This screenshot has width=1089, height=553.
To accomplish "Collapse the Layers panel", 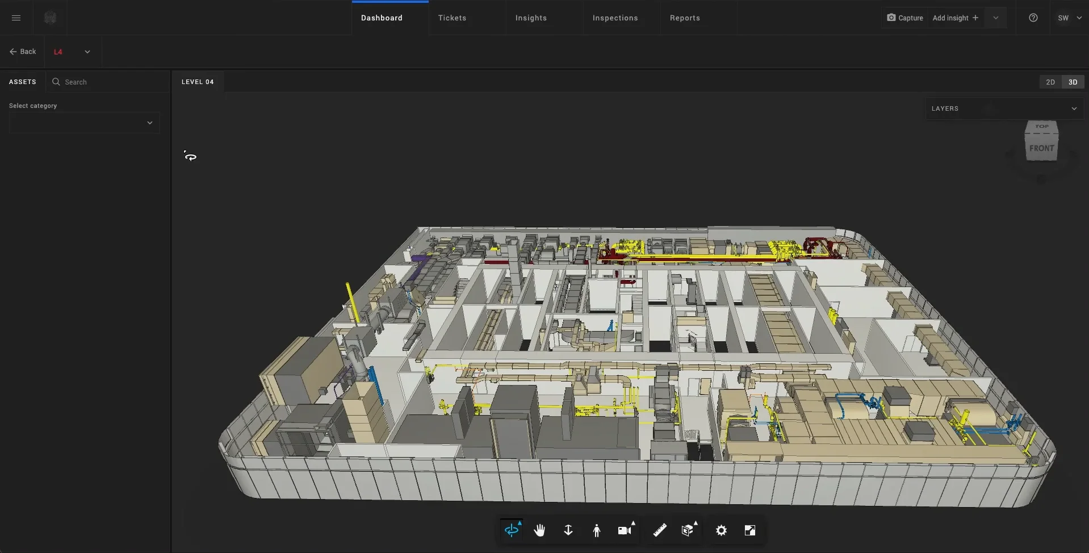I will pos(1074,108).
